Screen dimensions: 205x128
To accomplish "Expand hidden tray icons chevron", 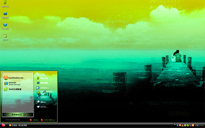I will [x=175, y=125].
